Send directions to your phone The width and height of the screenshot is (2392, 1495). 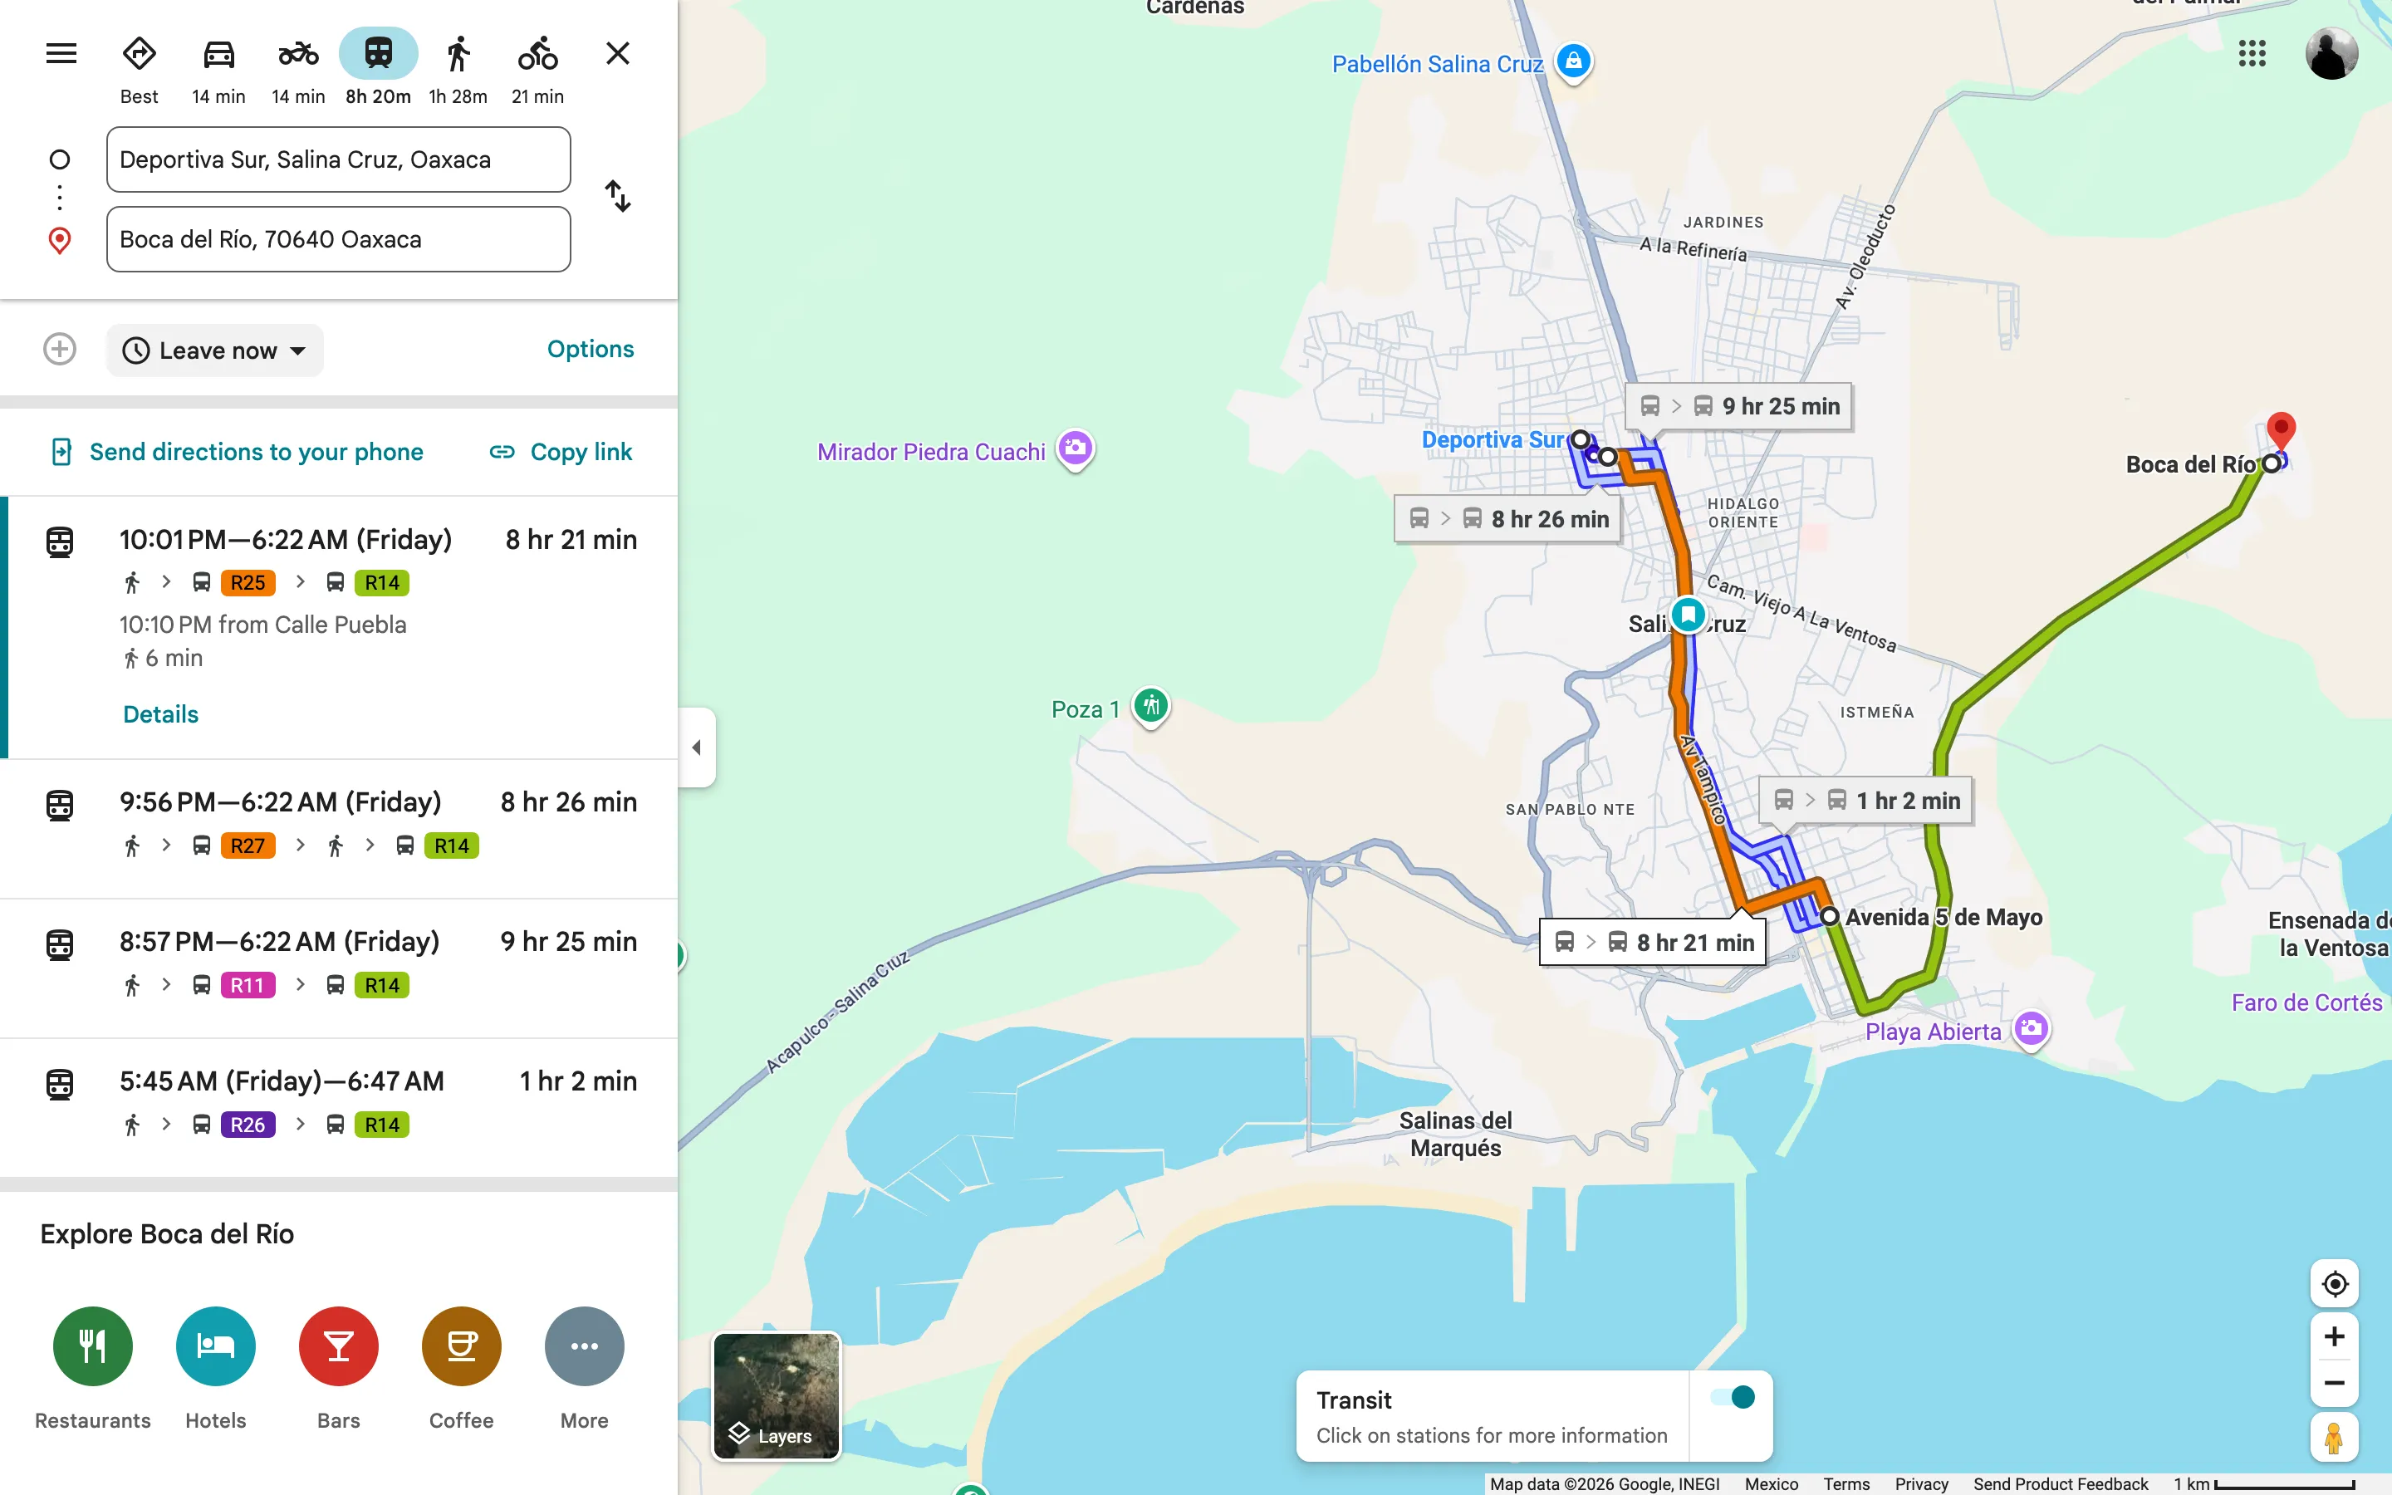[x=238, y=452]
